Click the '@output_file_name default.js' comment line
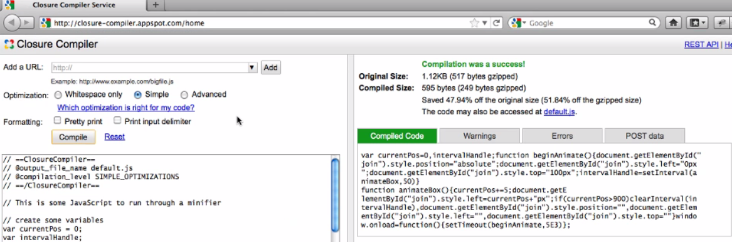The height and width of the screenshot is (242, 732). (68, 168)
